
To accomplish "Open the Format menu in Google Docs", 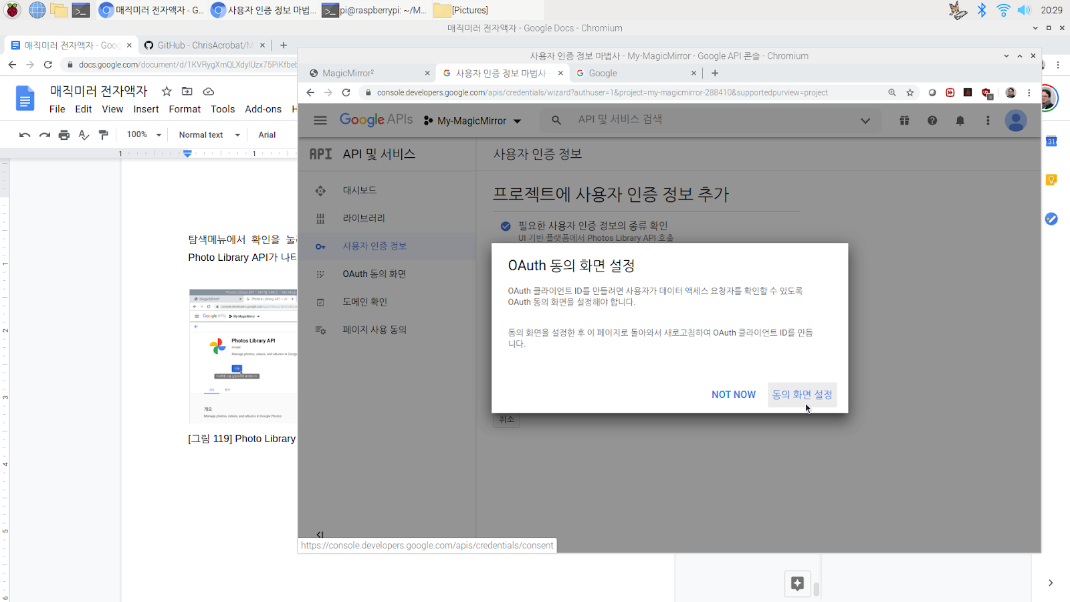I will coord(185,109).
